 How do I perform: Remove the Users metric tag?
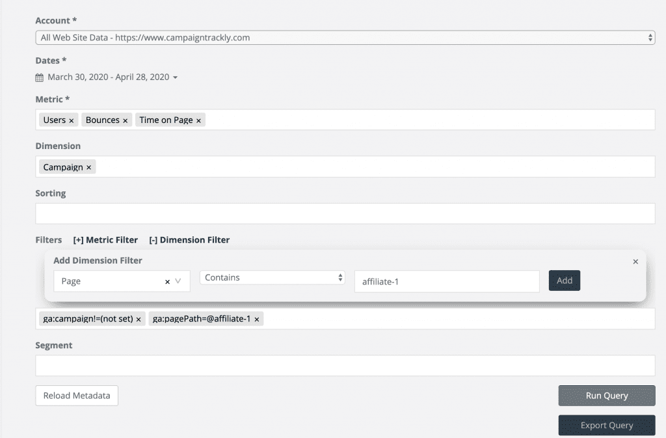[x=72, y=120]
